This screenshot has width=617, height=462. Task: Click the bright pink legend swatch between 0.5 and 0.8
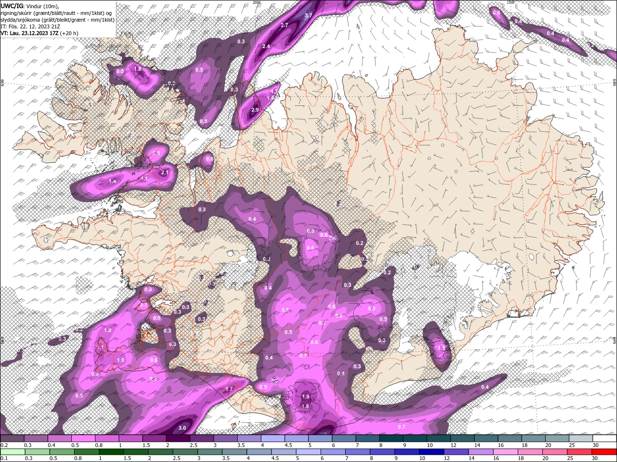point(83,438)
